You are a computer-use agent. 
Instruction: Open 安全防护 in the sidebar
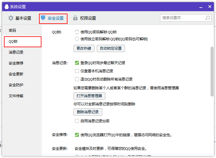coord(22,85)
